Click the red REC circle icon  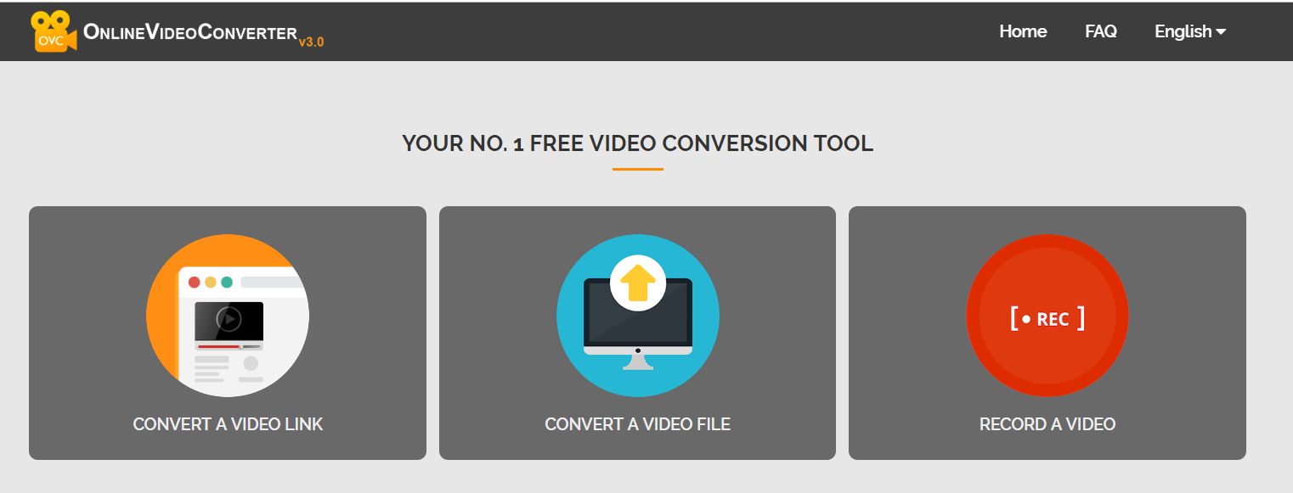(x=1047, y=316)
